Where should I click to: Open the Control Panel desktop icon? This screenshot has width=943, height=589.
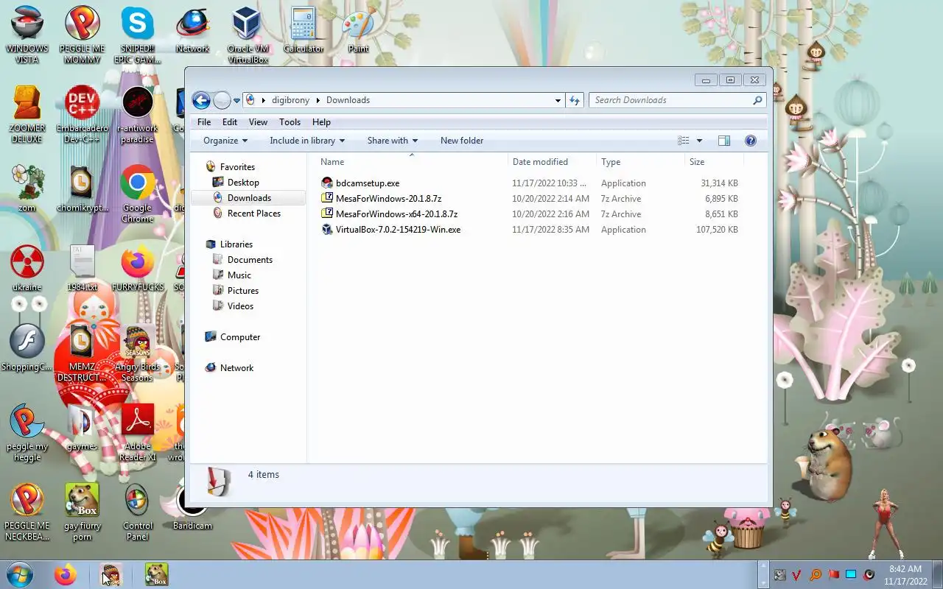137,512
